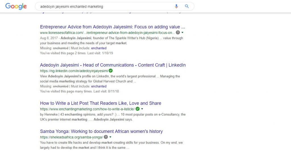This screenshot has width=291, height=155.
Task: Click green checkmark badge beside LinkedIn URL
Action: 111,71
